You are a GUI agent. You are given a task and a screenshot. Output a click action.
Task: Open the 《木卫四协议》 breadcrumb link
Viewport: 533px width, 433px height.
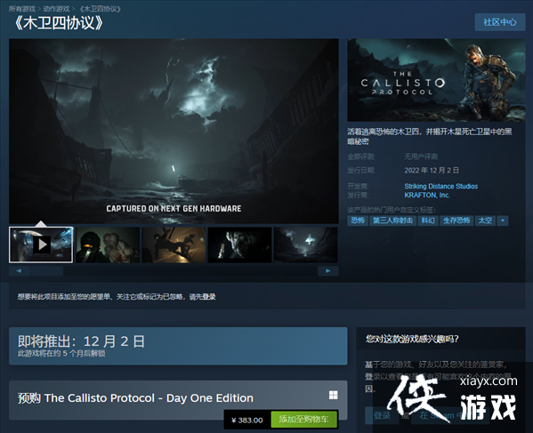[x=100, y=9]
